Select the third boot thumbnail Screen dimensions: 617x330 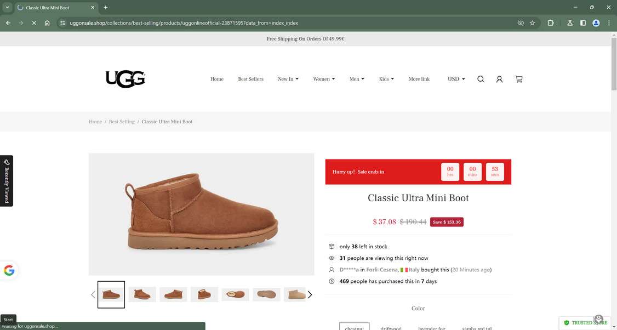click(173, 294)
